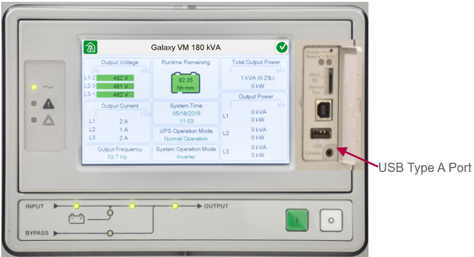The width and height of the screenshot is (474, 257).
Task: Click the sine wave load-powered symbol
Action: point(48,88)
